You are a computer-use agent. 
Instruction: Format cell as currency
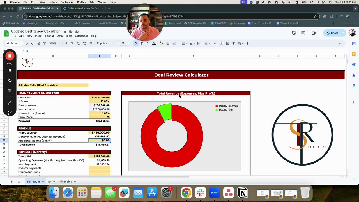pyautogui.click(x=66, y=43)
